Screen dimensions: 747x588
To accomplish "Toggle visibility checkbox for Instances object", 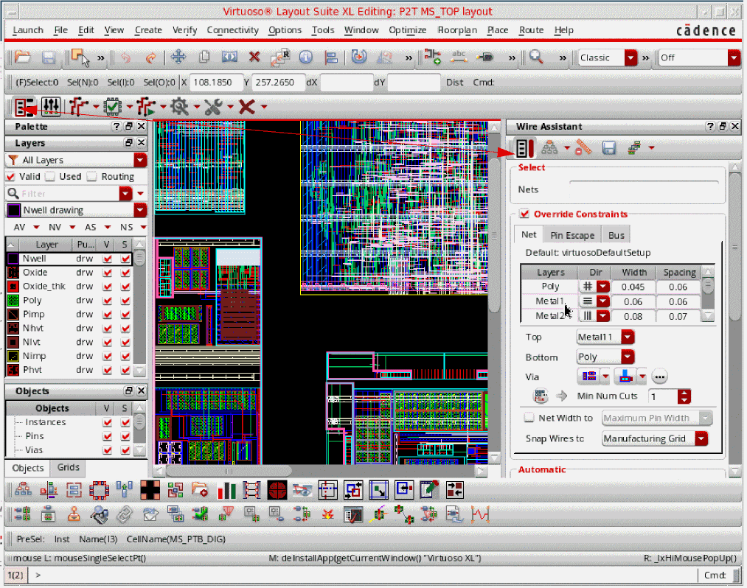I will (108, 422).
